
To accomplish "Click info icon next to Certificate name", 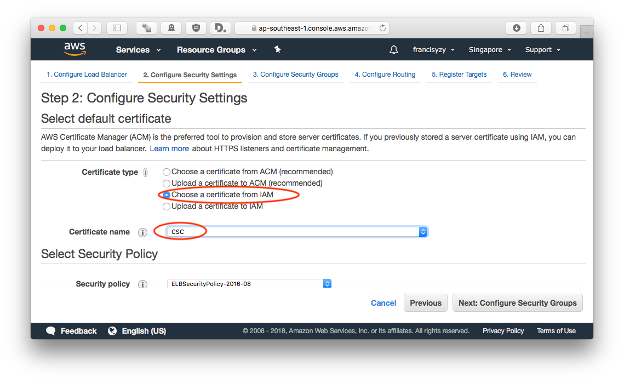I will pyautogui.click(x=142, y=232).
